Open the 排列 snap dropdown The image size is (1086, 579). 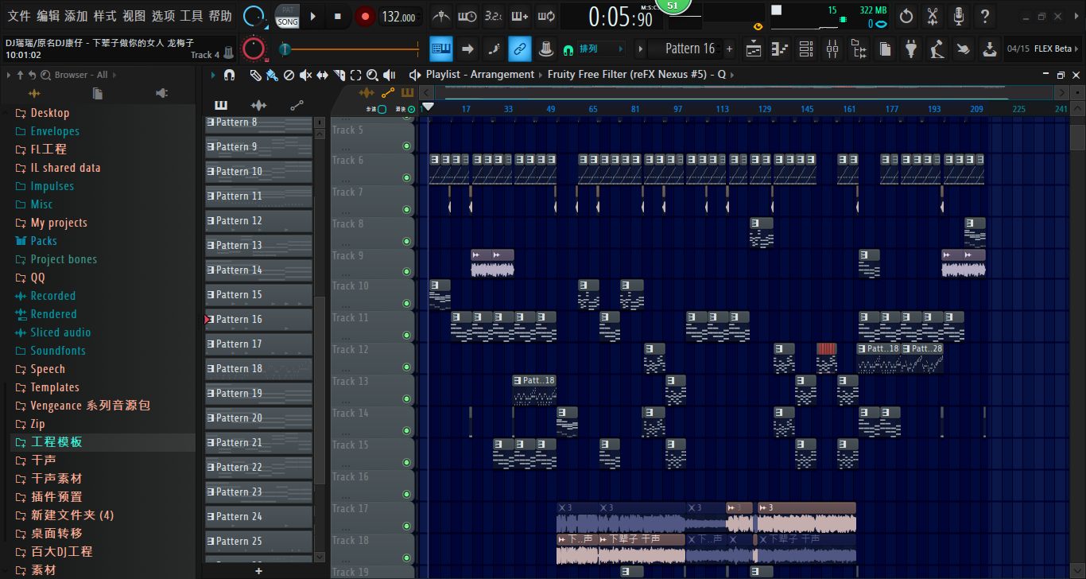pyautogui.click(x=599, y=49)
